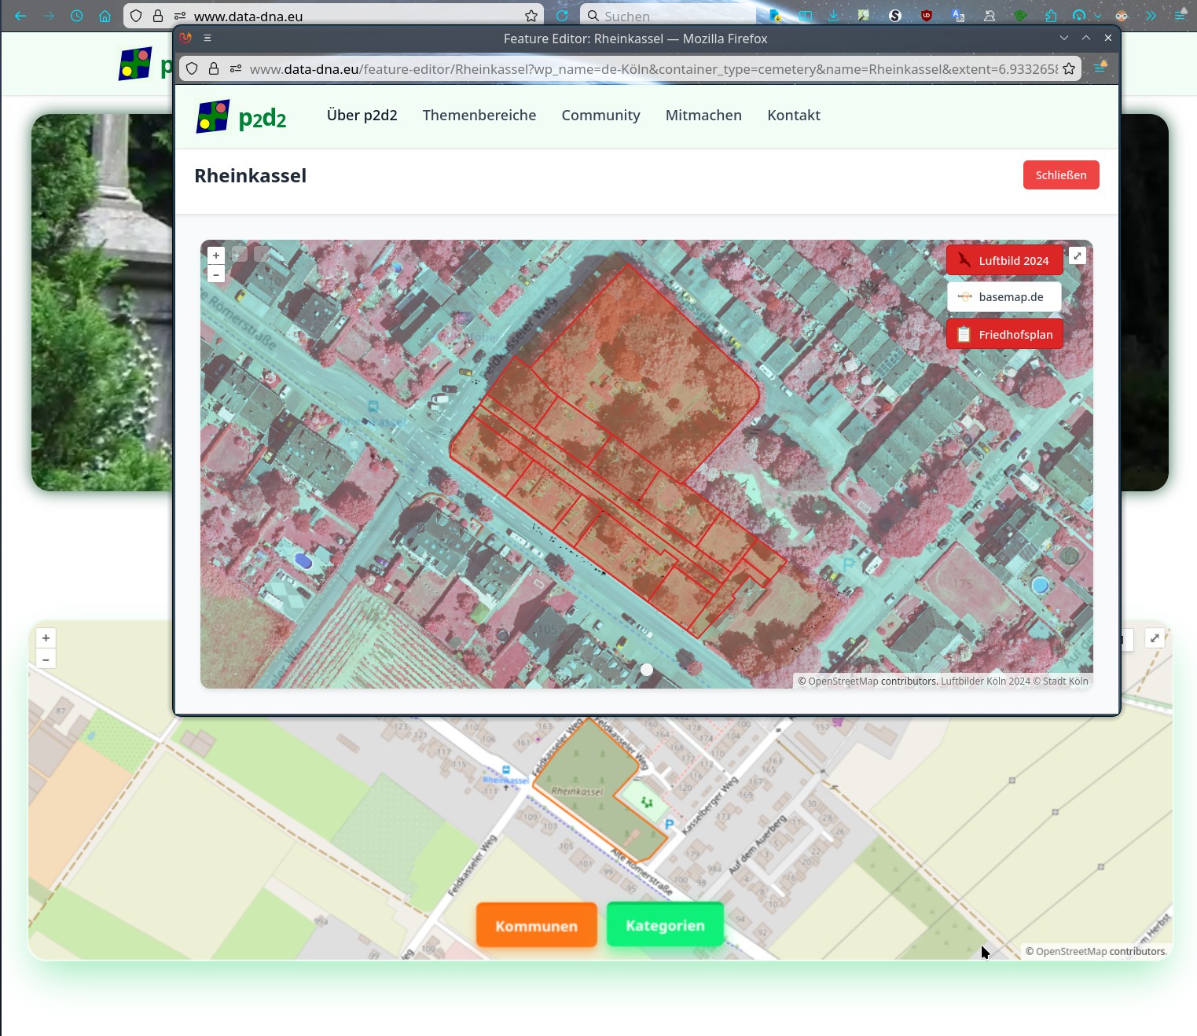Screen dimensions: 1197x1036
Task: Toggle the Friedhofsplan layer
Action: (1004, 334)
